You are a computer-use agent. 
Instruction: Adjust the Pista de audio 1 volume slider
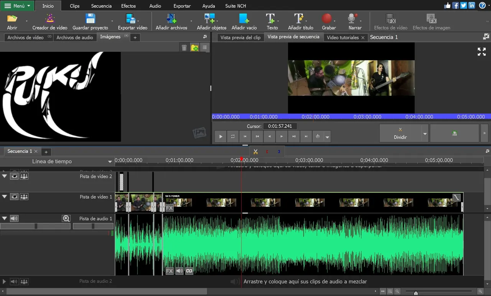pos(36,226)
